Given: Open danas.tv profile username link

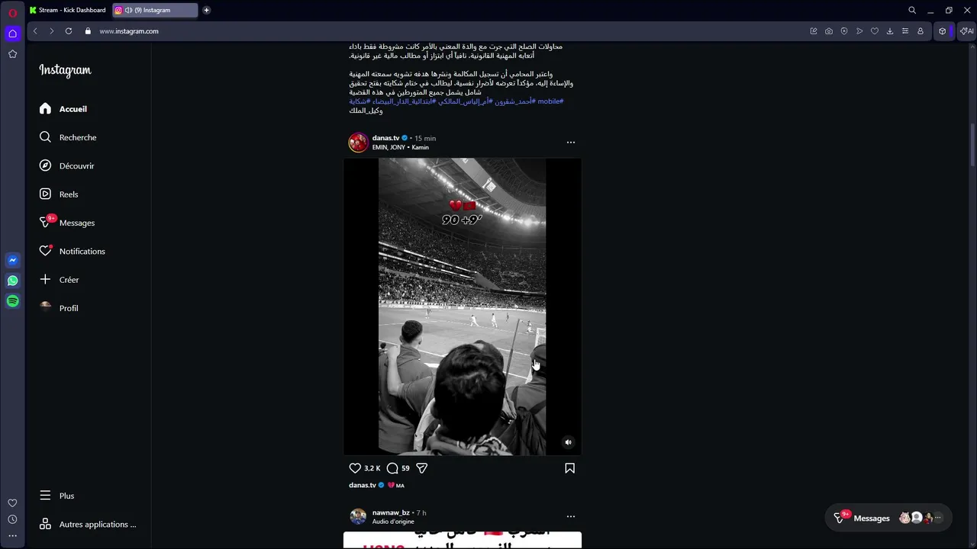Looking at the screenshot, I should click(x=385, y=138).
